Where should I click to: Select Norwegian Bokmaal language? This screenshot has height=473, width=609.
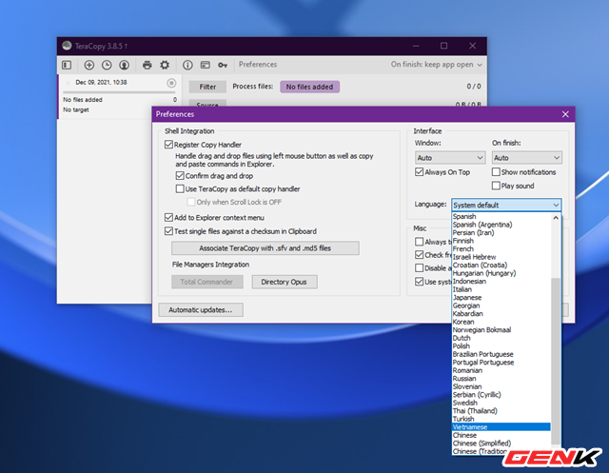tap(501, 329)
